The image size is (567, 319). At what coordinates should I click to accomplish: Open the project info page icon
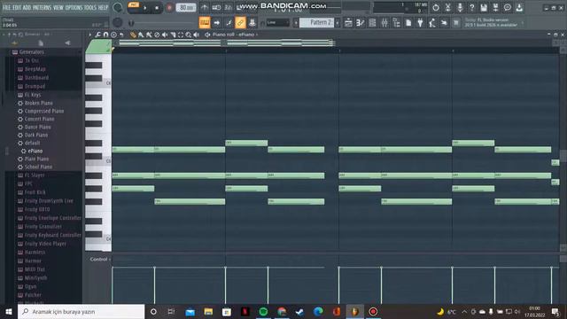pos(408,23)
